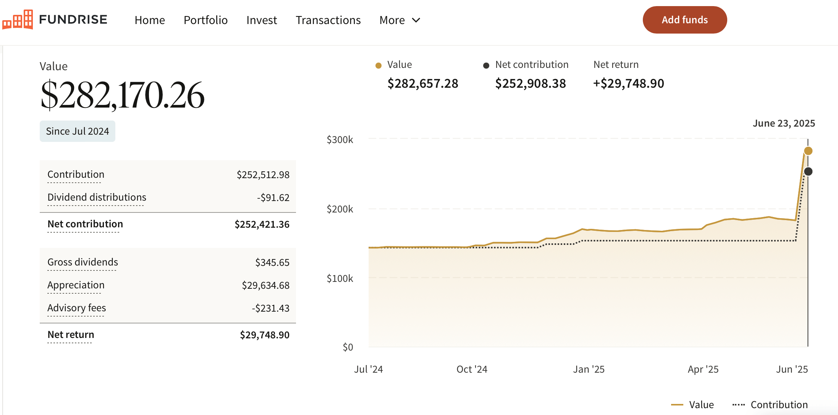Click the black Contribution marker on the chart
The height and width of the screenshot is (415, 838).
(808, 172)
